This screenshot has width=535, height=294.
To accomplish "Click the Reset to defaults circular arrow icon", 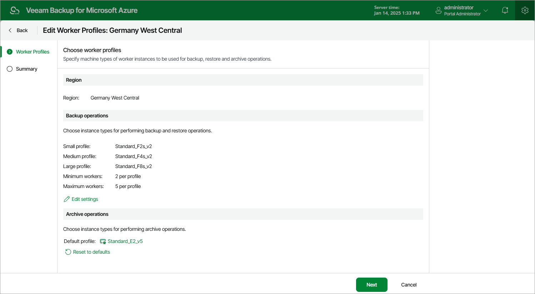I will 68,252.
